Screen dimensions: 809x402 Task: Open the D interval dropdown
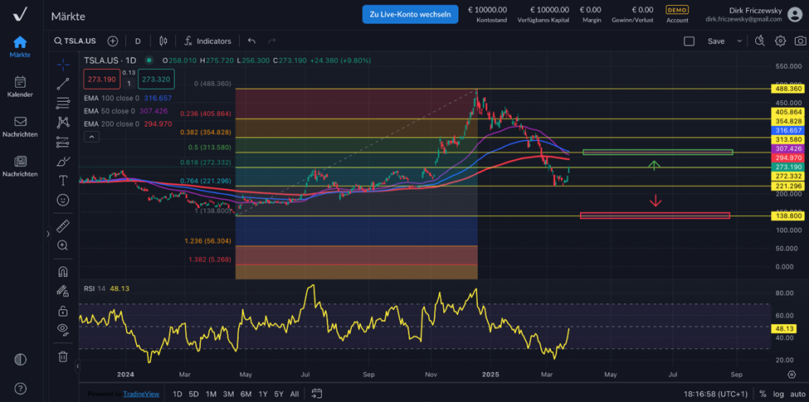(138, 41)
